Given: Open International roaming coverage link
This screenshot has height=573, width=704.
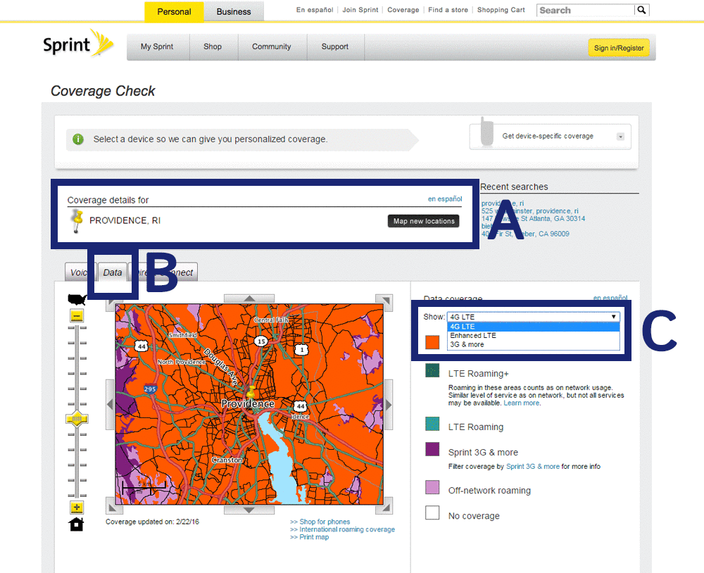Looking at the screenshot, I should click(347, 529).
